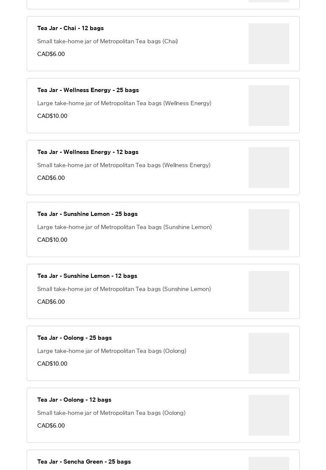Open Tea Jar - Sunshine Lemon - 25 bags
The image size is (326, 470).
(87, 214)
